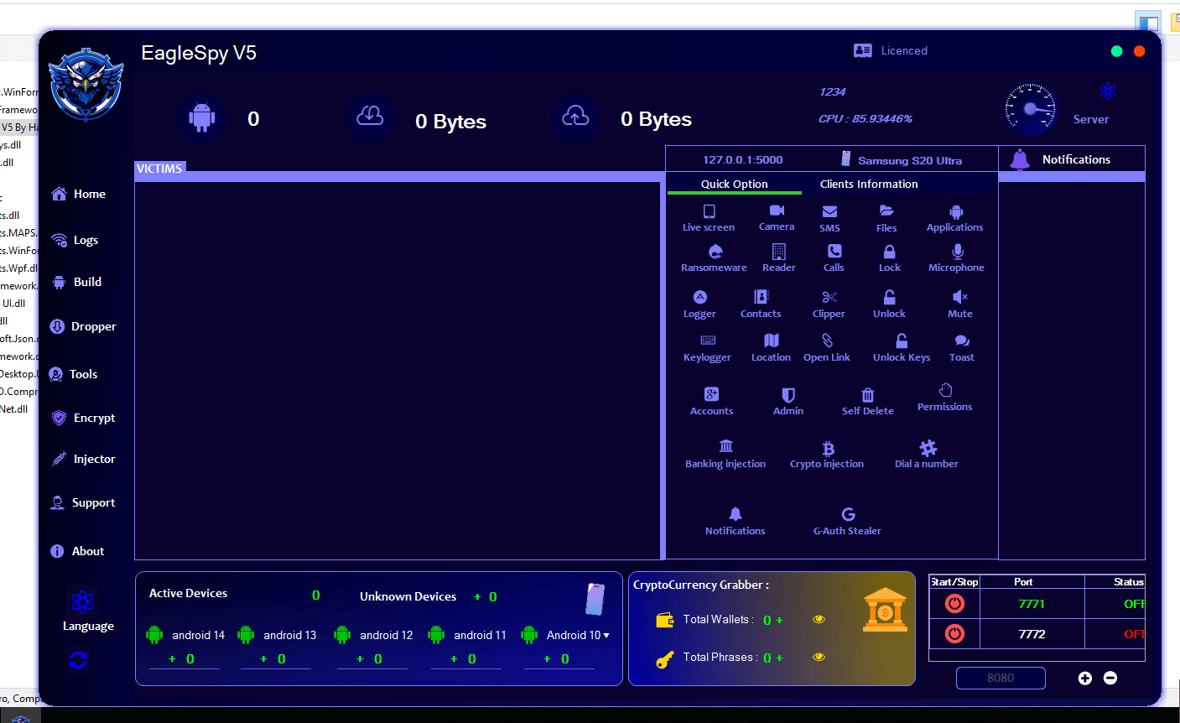Show hidden Total Wallets value with eye toggle
The height and width of the screenshot is (723, 1180).
point(819,619)
